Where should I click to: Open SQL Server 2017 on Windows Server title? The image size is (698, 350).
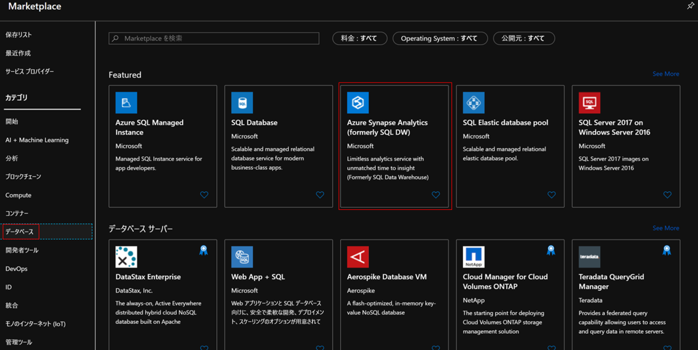pos(614,127)
